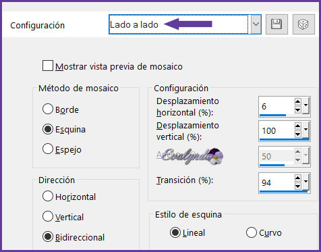Image resolution: width=321 pixels, height=252 pixels.
Task: Open horizontal offset slider popup arrow
Action: tap(305, 105)
